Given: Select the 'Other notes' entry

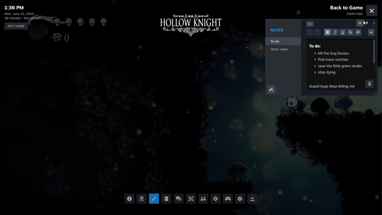Looking at the screenshot, I should [283, 49].
